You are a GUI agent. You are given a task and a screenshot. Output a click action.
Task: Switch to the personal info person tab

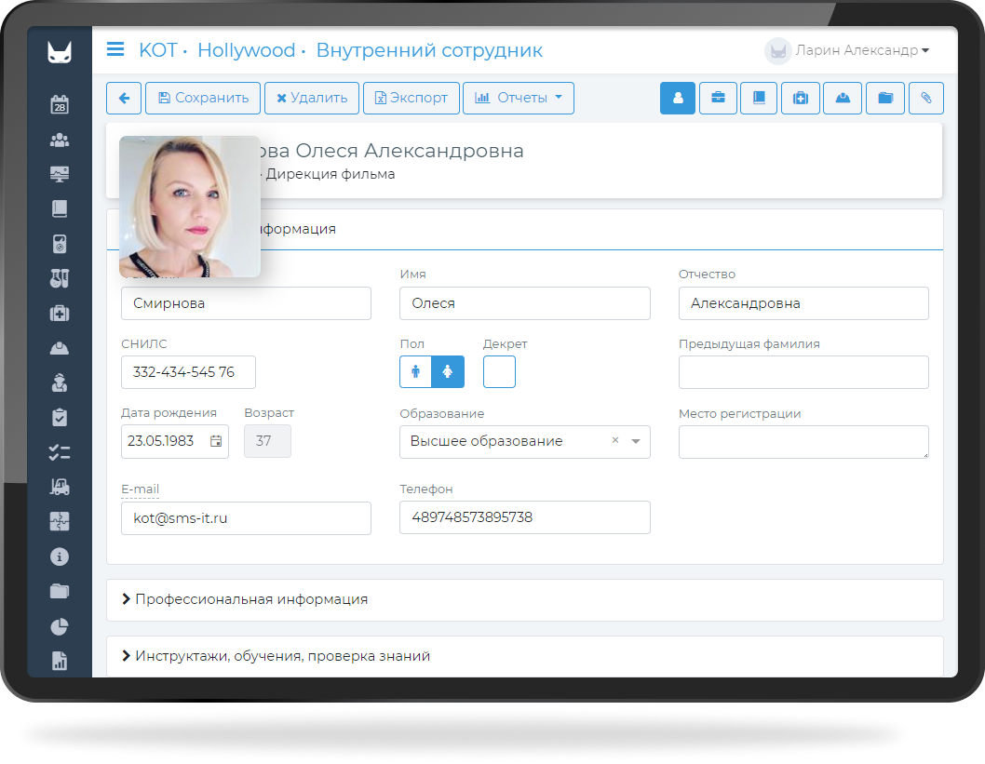pyautogui.click(x=678, y=98)
